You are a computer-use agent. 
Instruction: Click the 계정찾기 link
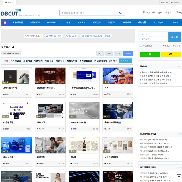click(176, 45)
